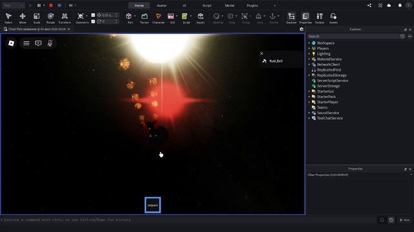Activate the Rotate tool
This screenshot has height=232, width=414.
point(50,18)
